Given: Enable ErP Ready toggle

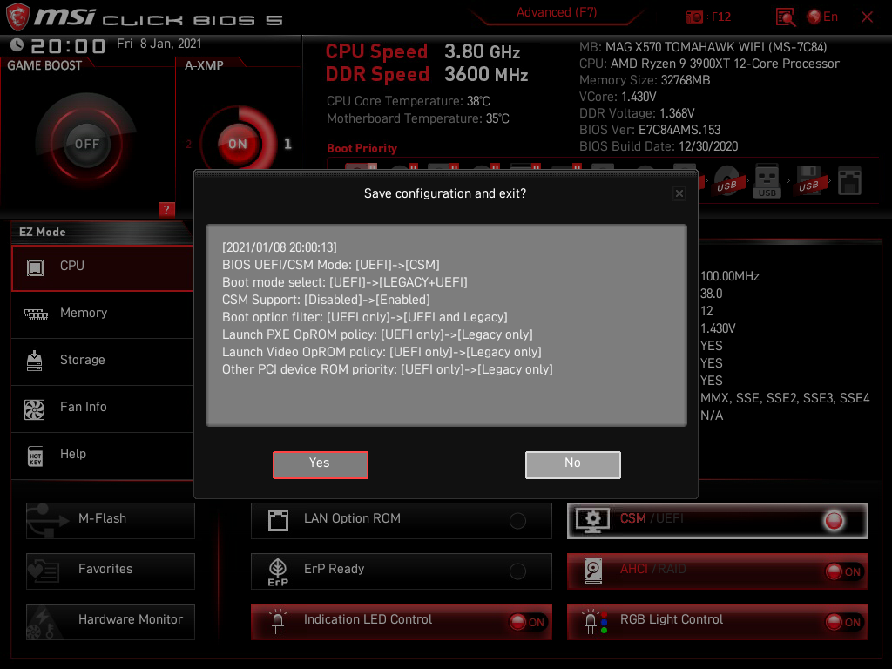Looking at the screenshot, I should (x=517, y=571).
